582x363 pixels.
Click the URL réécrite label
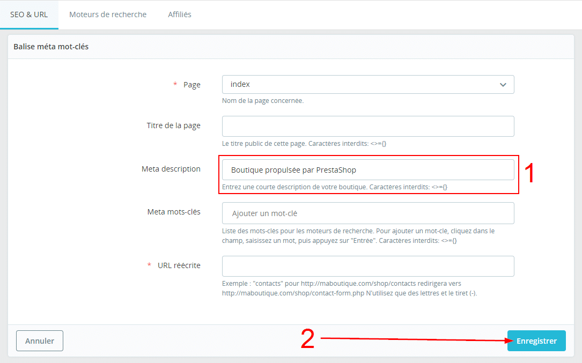tap(179, 265)
